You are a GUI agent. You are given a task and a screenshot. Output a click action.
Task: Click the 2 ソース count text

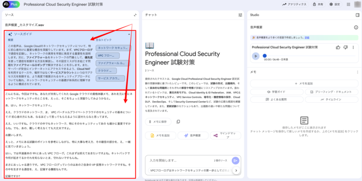(150, 71)
